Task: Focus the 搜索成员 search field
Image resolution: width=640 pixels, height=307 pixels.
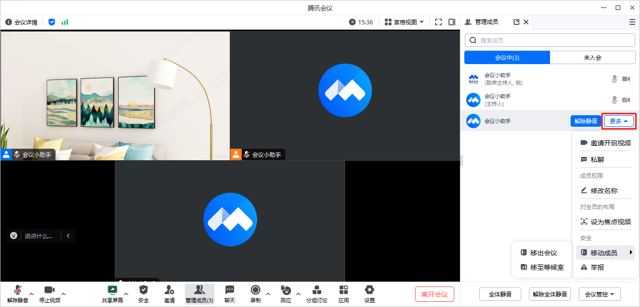Action: [x=550, y=40]
